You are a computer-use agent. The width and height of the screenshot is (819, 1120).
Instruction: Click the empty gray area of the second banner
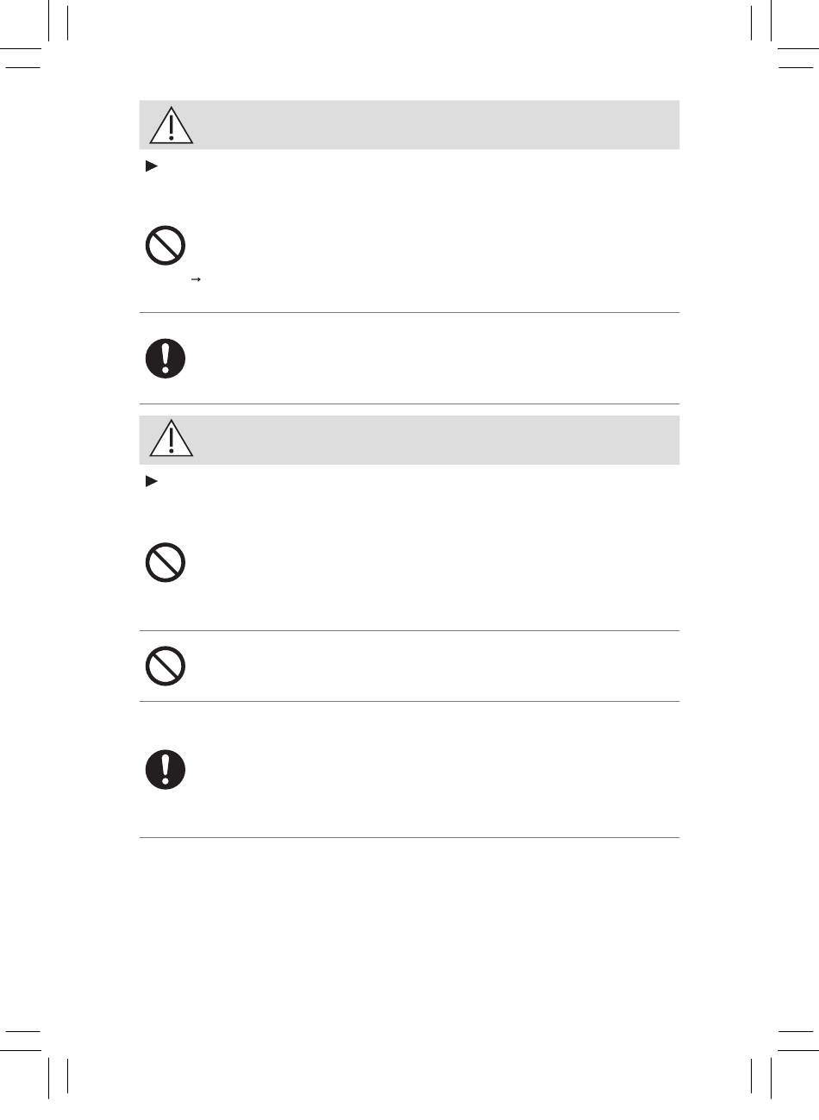(435, 440)
